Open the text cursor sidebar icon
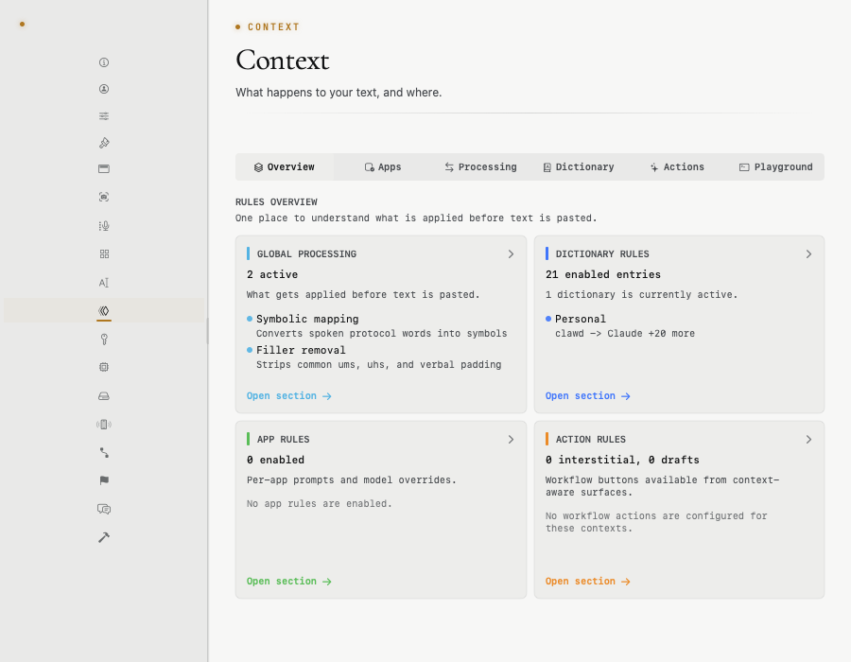The height and width of the screenshot is (662, 851). (104, 283)
